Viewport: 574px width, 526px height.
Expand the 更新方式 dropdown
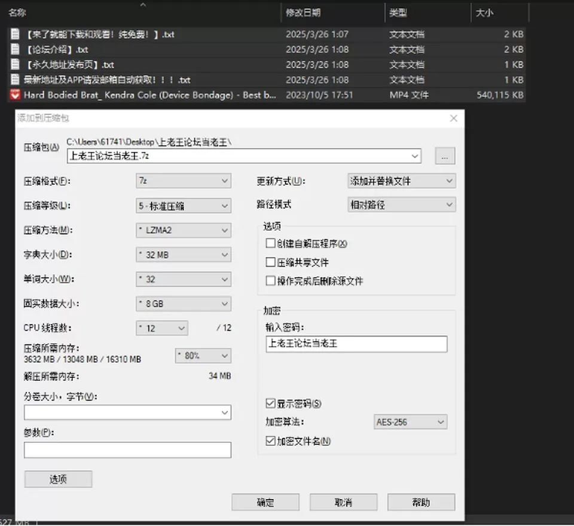pos(402,181)
